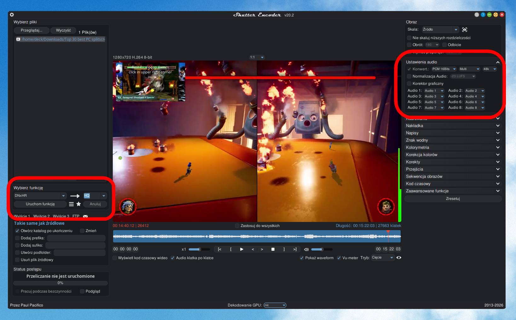Click the Uruchom funkcję button

tap(40, 204)
